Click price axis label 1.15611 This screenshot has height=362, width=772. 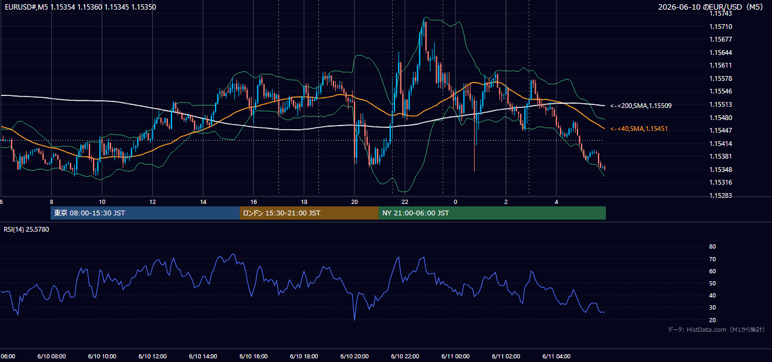(720, 65)
